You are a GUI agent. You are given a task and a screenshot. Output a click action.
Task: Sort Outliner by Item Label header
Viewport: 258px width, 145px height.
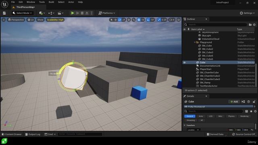coord(197,29)
